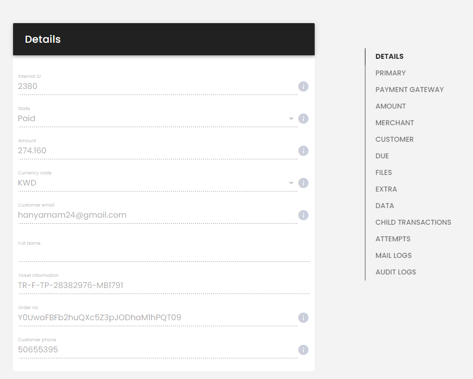Click the Ticket Information field
This screenshot has width=473, height=379.
click(x=164, y=286)
